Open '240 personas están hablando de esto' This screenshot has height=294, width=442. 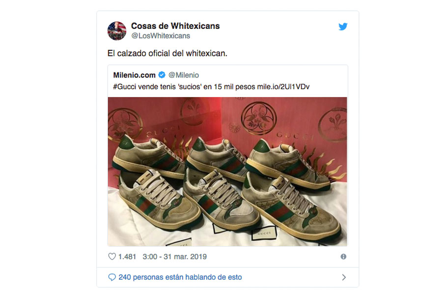click(180, 277)
